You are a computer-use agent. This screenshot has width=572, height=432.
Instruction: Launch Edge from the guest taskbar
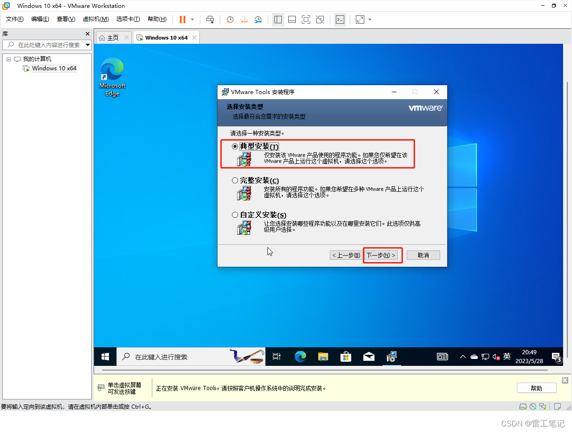300,357
